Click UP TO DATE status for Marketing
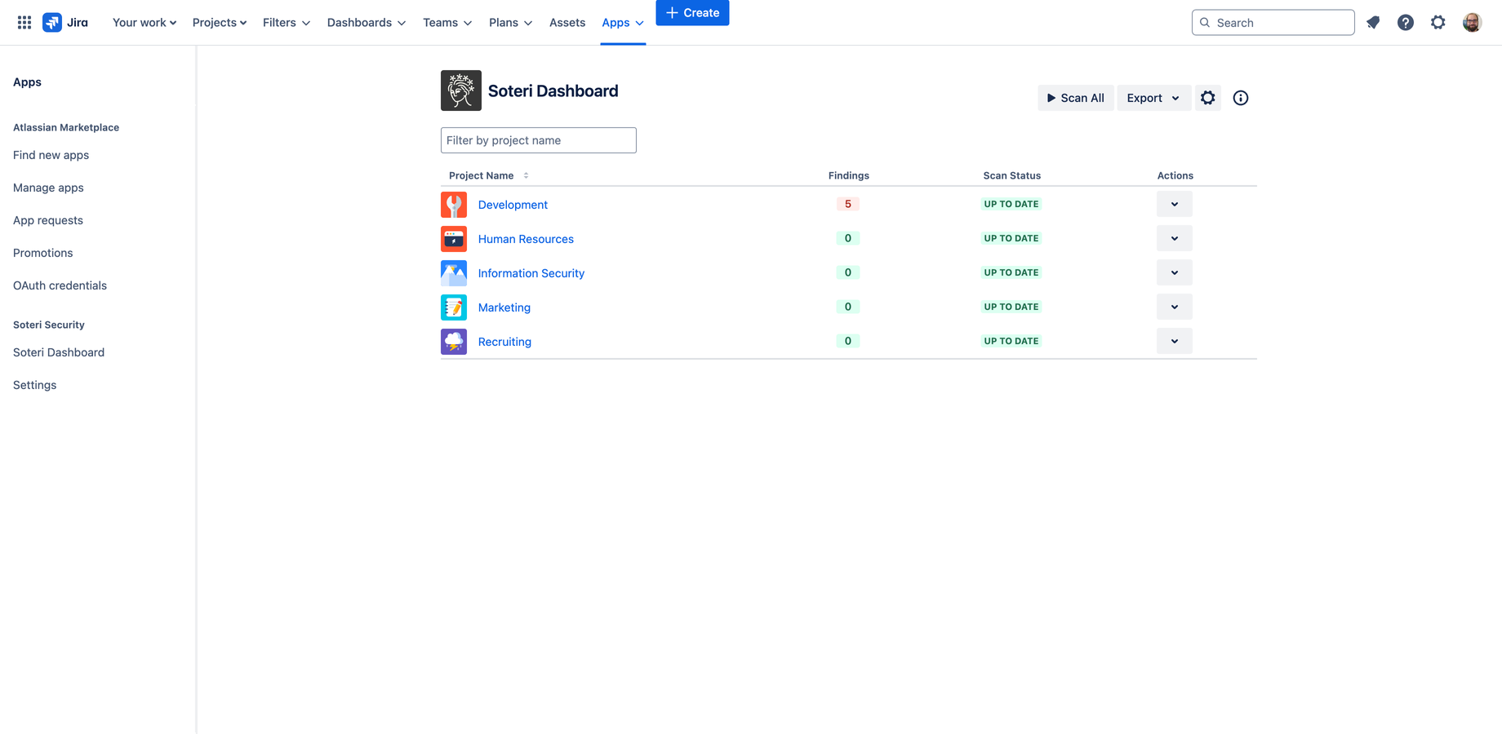Viewport: 1502px width, 734px height. [1011, 307]
